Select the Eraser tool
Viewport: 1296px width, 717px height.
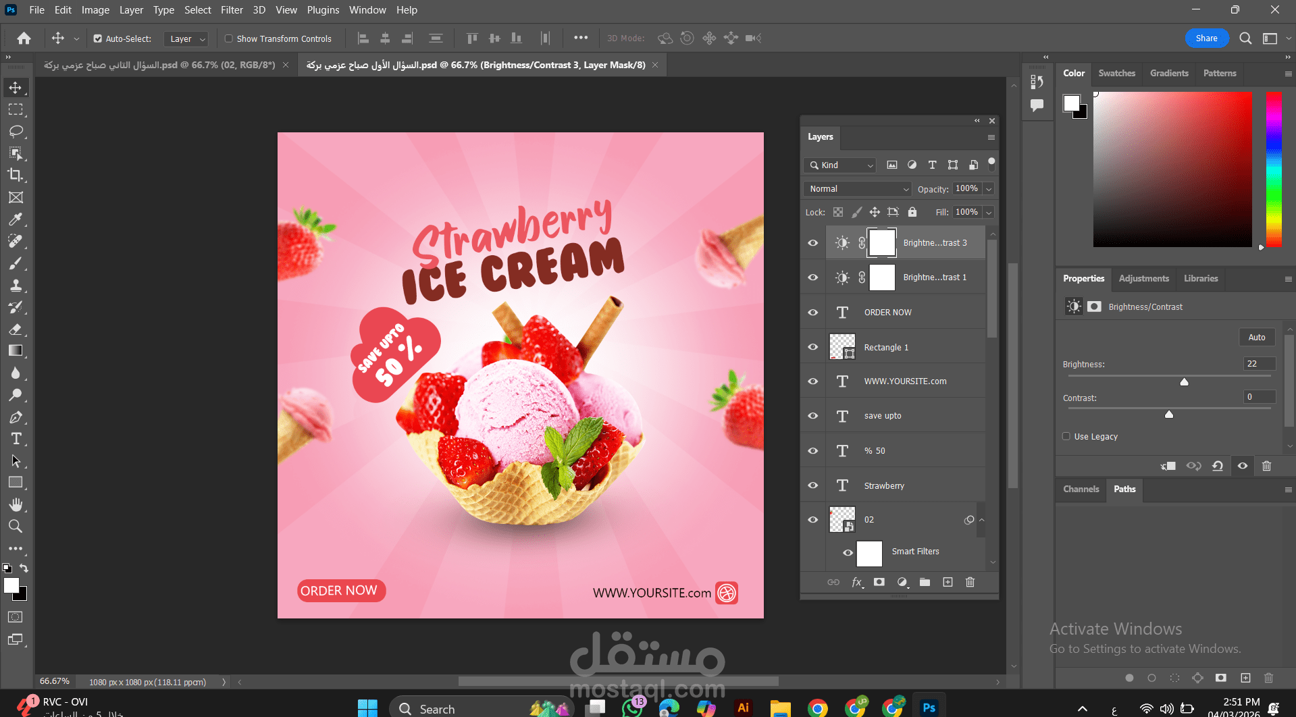(16, 329)
